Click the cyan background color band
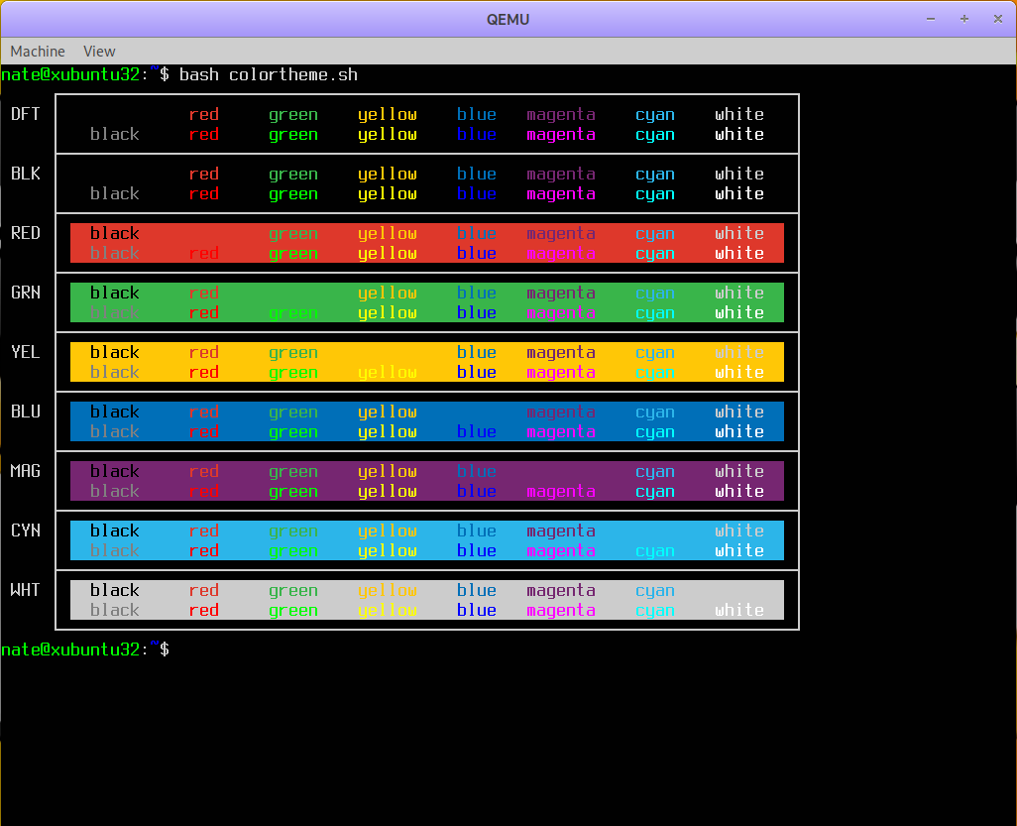The height and width of the screenshot is (826, 1017). click(426, 540)
